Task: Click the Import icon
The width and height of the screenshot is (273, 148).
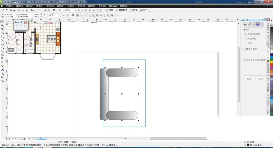Action: 45,10
